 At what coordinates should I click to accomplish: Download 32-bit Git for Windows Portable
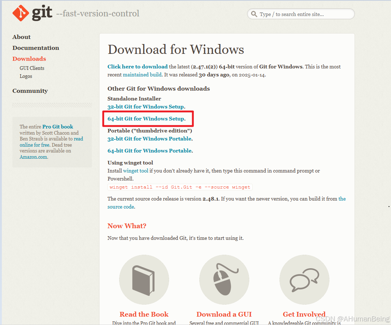(150, 139)
